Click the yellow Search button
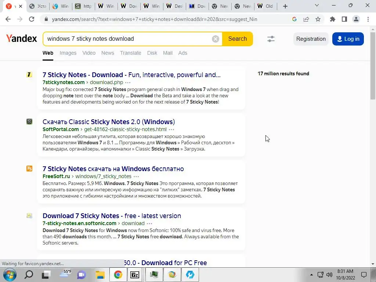376x282 pixels. [x=238, y=39]
